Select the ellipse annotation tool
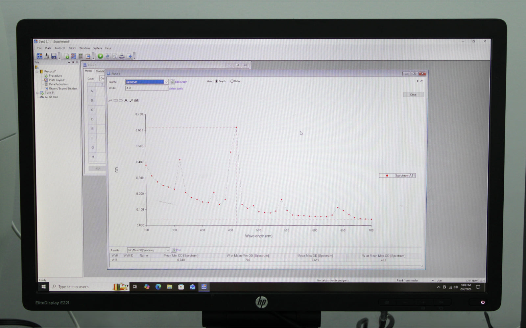526x328 pixels. (x=121, y=101)
